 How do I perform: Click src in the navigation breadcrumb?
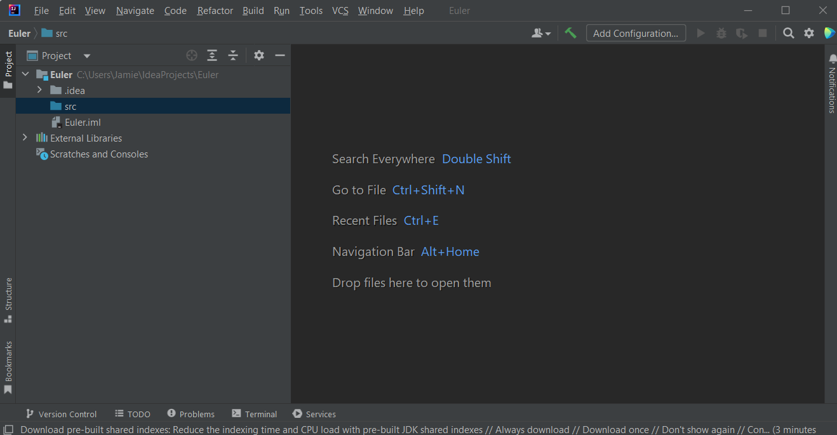[x=62, y=34]
